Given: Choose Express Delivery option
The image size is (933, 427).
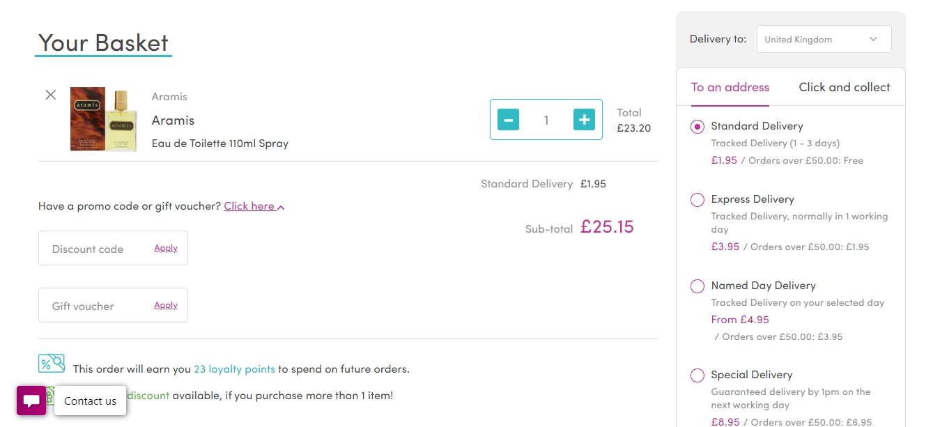Looking at the screenshot, I should click(x=697, y=200).
